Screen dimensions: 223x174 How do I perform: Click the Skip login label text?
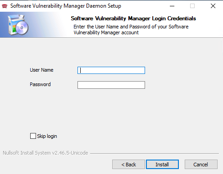pyautogui.click(x=47, y=136)
